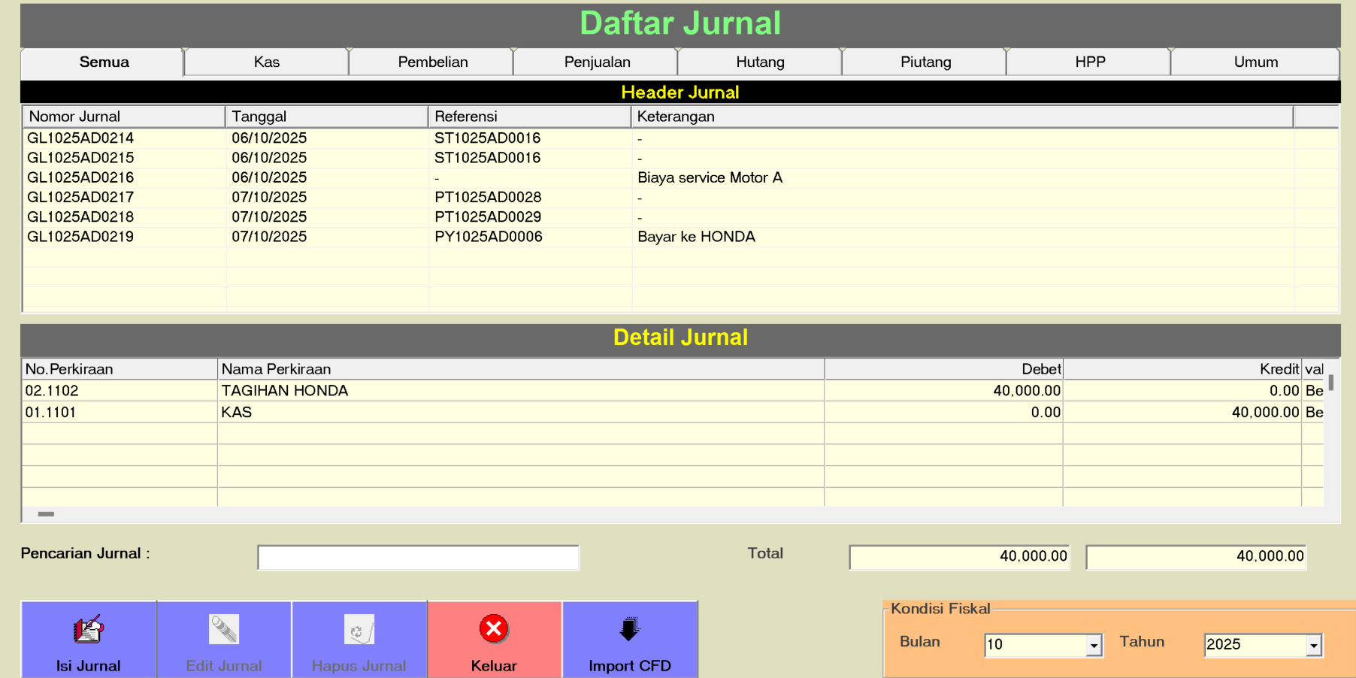Screen dimensions: 1356x678
Task: Click in the Pencarian Jurnal search field
Action: pyautogui.click(x=418, y=558)
